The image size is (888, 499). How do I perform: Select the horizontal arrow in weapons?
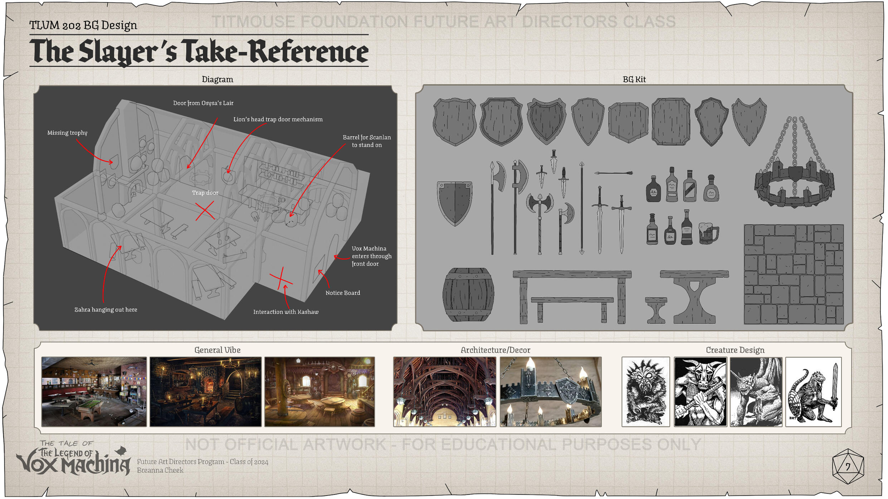613,173
